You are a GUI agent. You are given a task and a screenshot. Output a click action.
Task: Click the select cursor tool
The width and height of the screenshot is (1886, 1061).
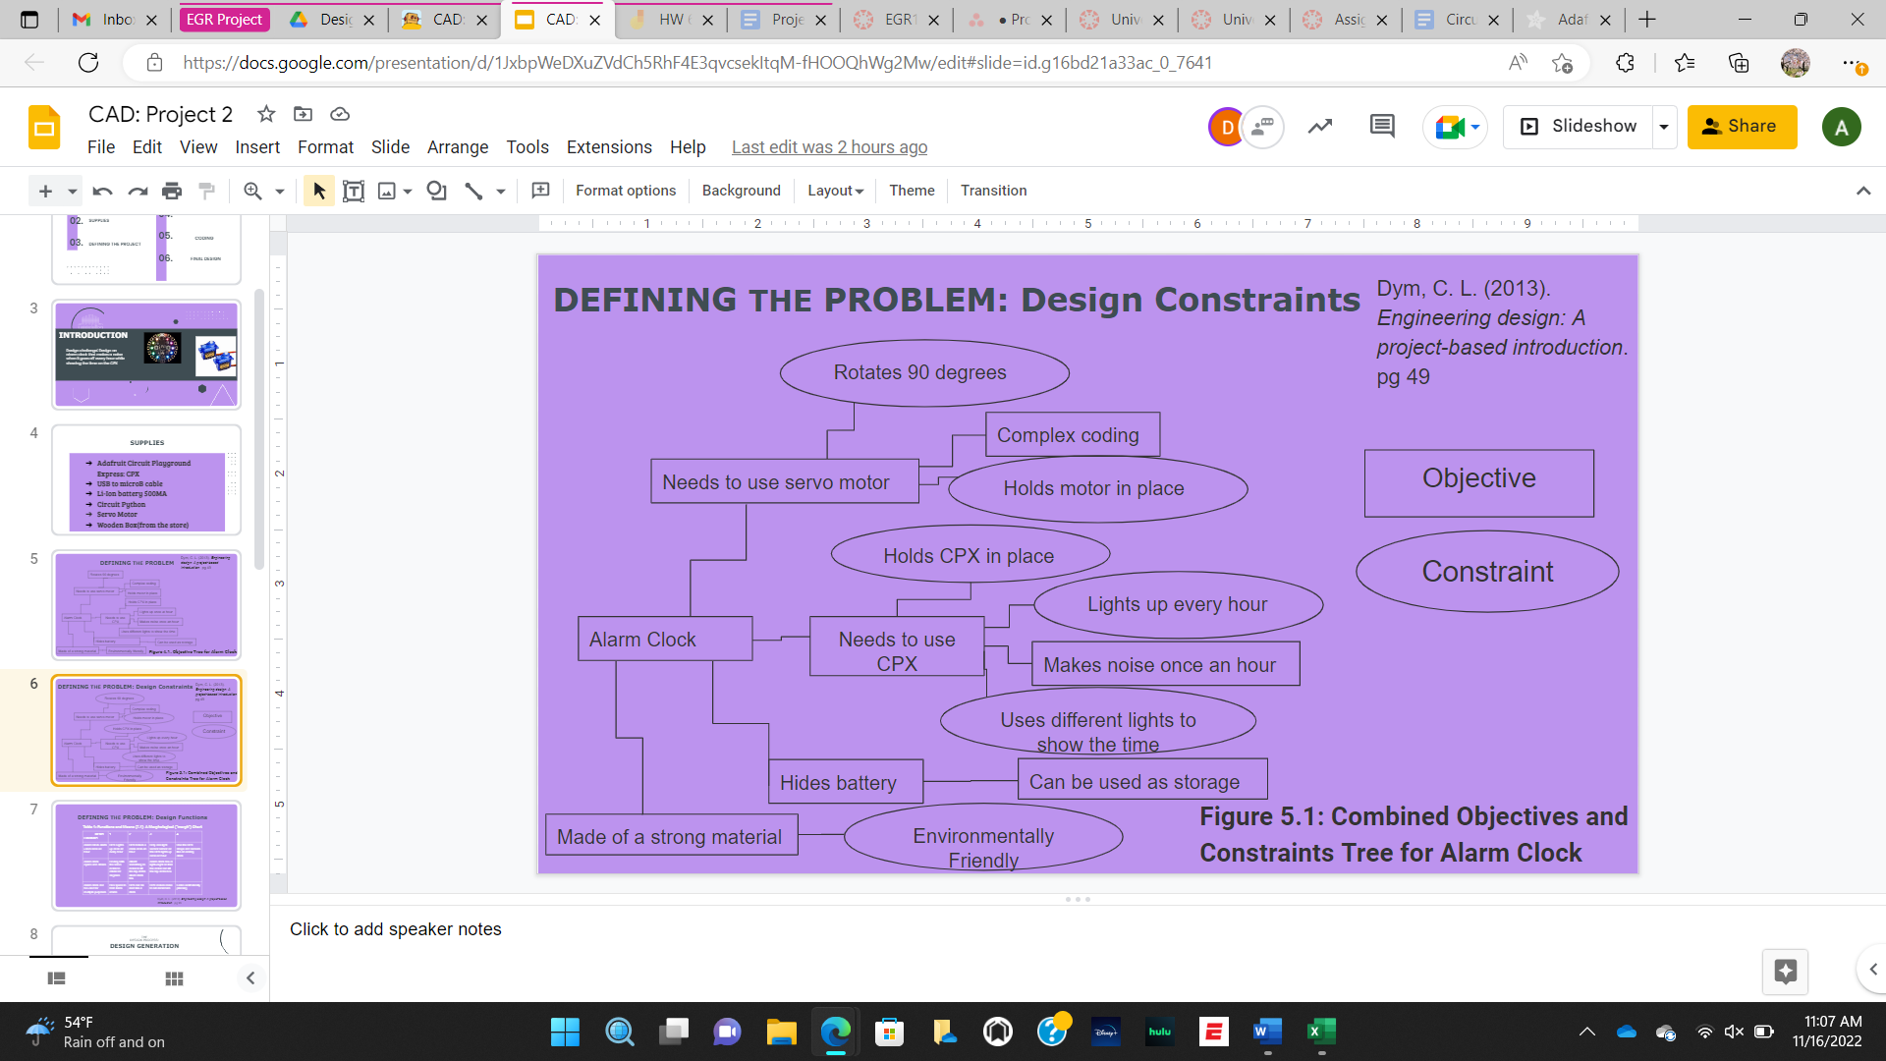(318, 191)
